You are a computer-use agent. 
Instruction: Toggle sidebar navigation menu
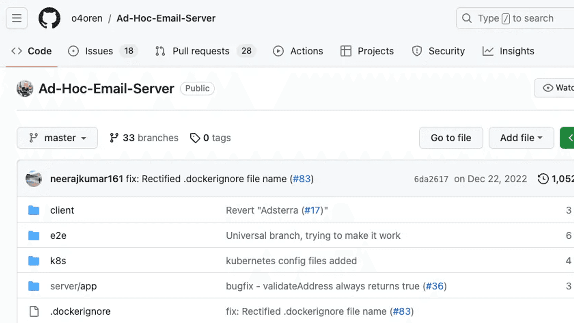(x=16, y=18)
